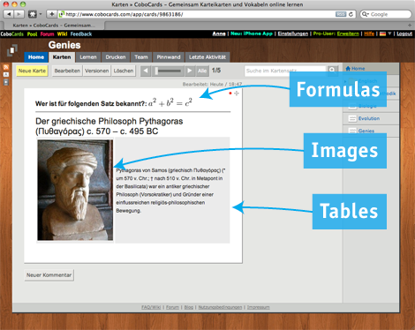Open the Genies cardset in sidebar

[366, 131]
